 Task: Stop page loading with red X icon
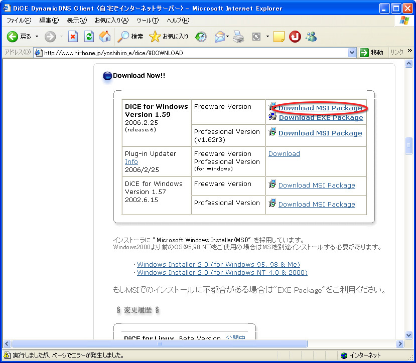pyautogui.click(x=73, y=37)
